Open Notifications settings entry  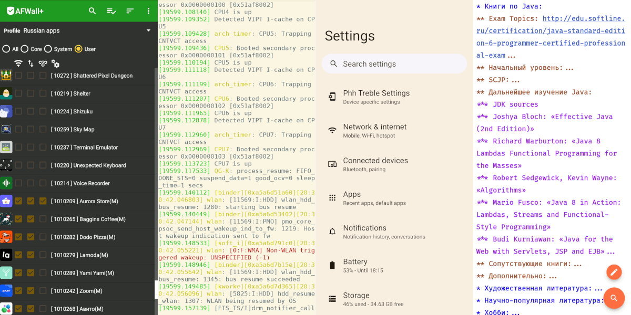394,232
